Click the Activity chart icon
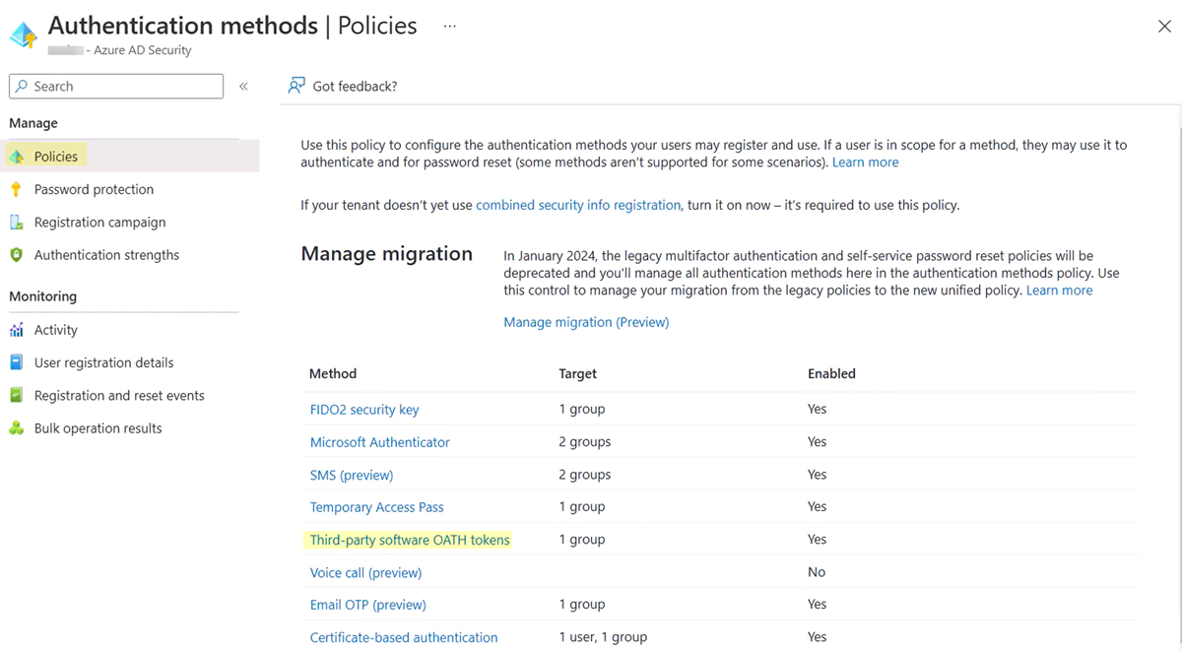The width and height of the screenshot is (1182, 650). [x=17, y=330]
